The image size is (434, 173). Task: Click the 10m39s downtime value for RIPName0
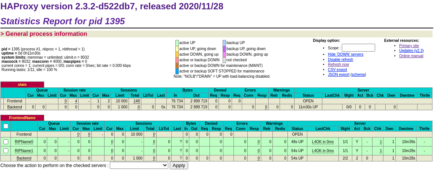click(409, 142)
